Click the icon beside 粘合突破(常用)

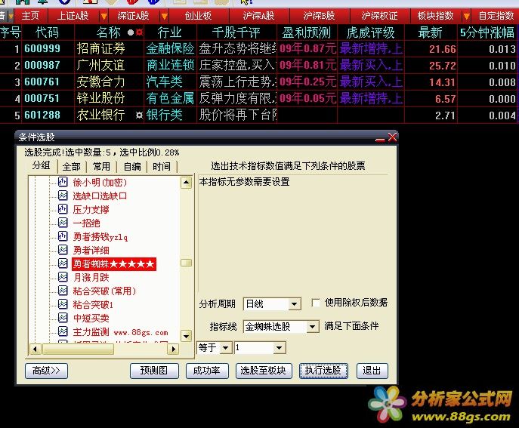click(x=63, y=291)
